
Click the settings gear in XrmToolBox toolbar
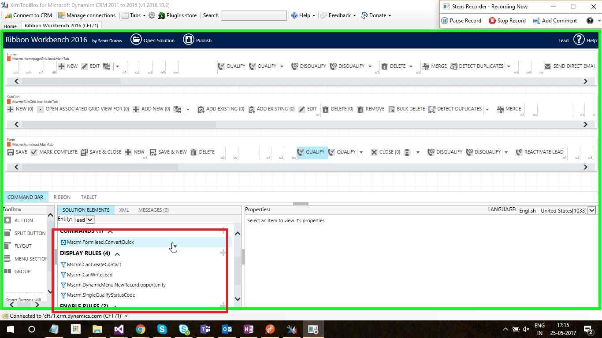[x=152, y=15]
